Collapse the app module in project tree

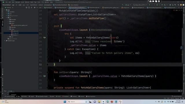click(x=5, y=10)
